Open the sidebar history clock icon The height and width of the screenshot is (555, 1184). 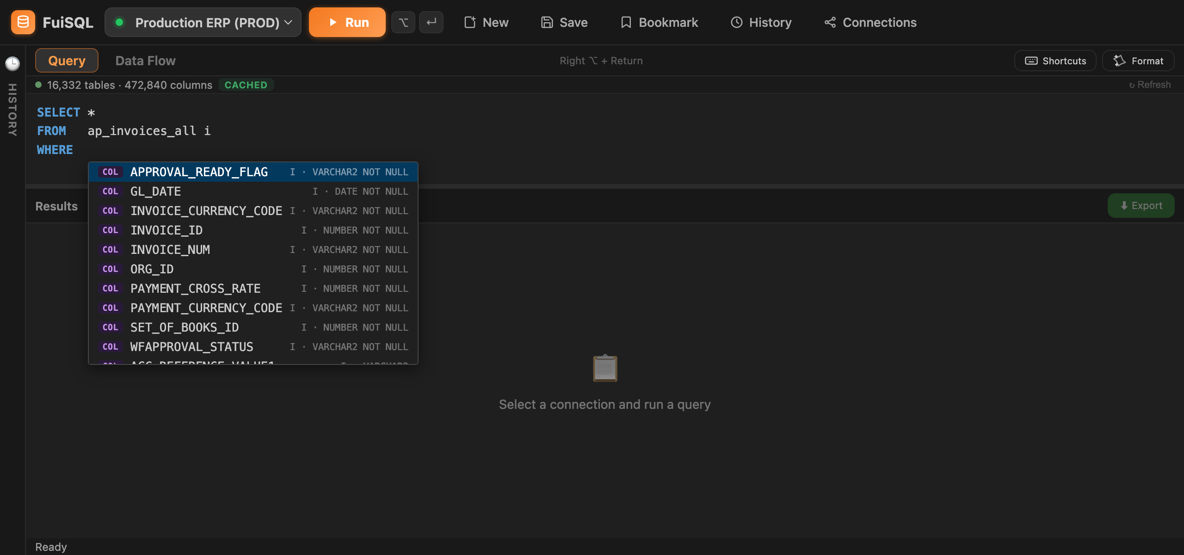12,63
